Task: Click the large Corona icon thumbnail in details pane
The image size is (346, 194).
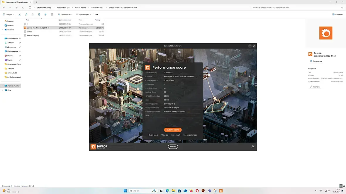Action: tap(326, 33)
